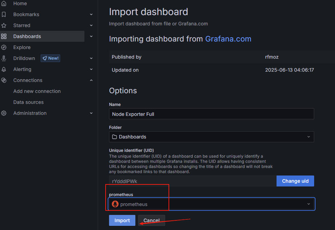Open Administration in the sidebar

(x=30, y=113)
